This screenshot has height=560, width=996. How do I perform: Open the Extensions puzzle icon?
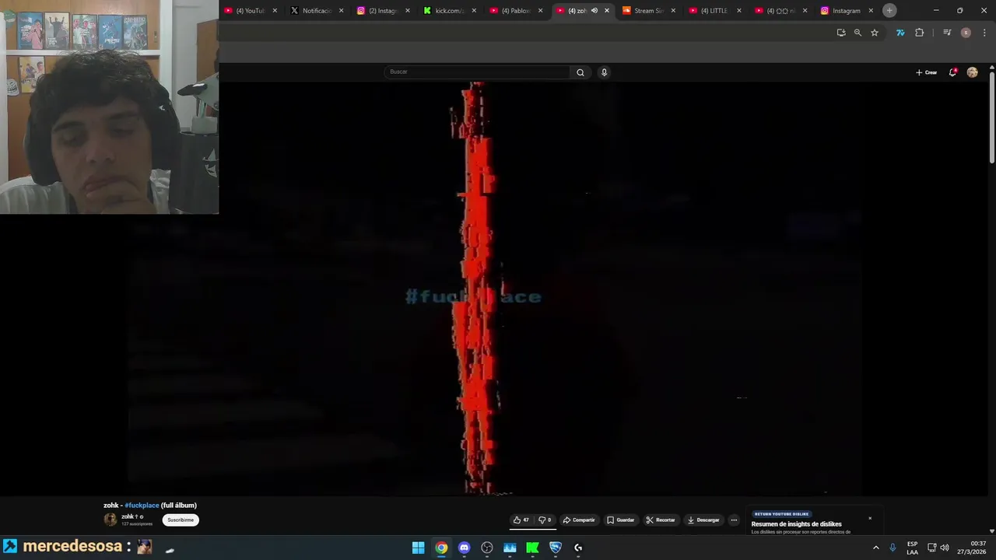[x=919, y=33]
